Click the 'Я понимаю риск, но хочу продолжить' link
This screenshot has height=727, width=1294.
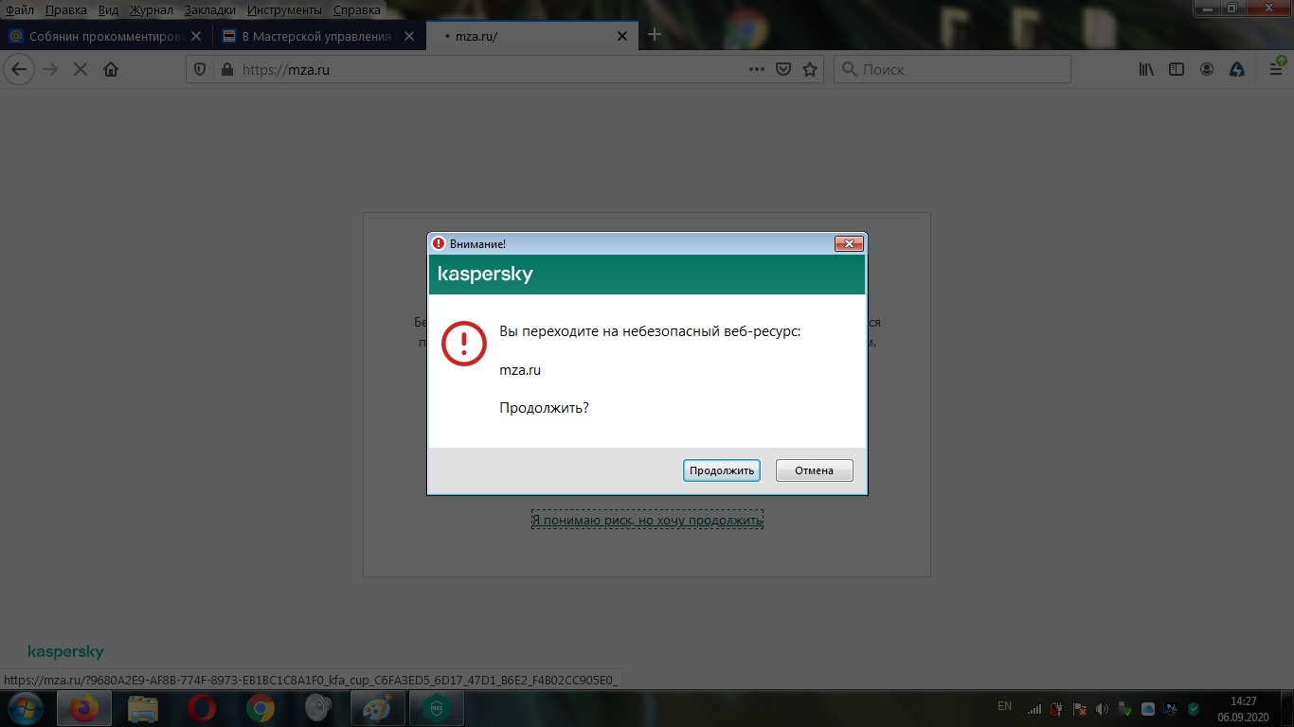pos(647,520)
